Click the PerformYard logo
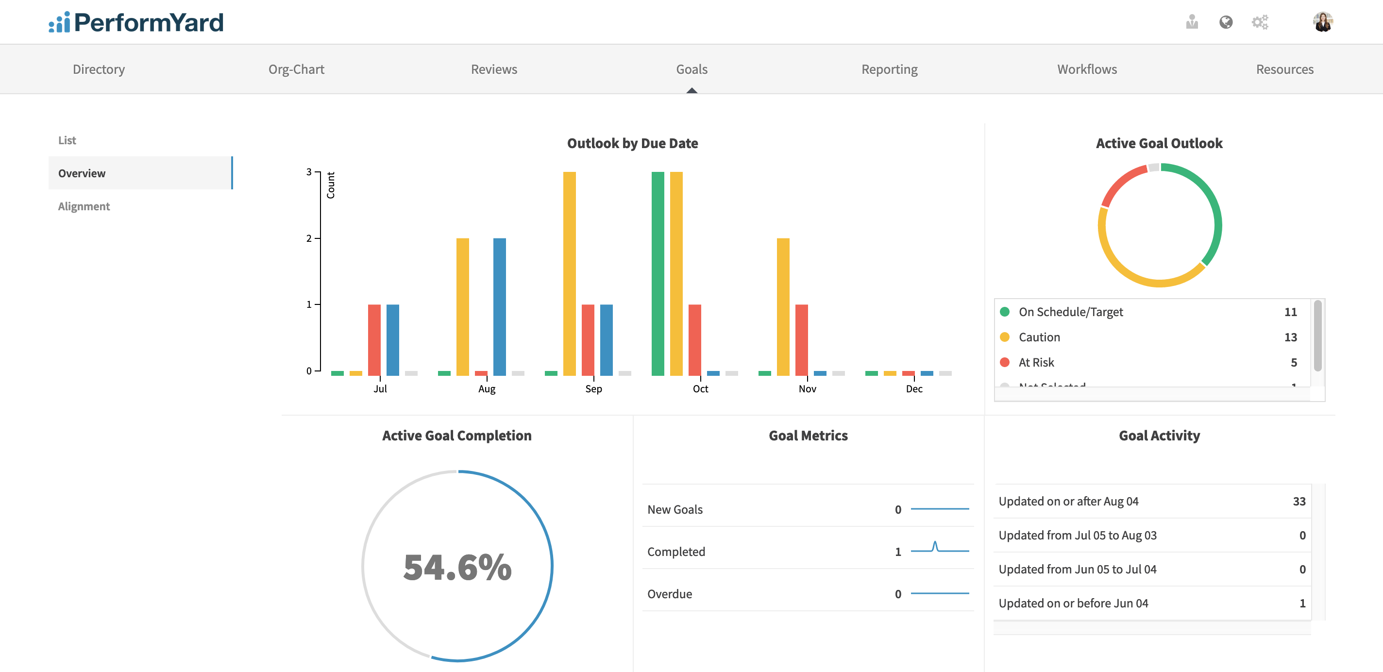 [136, 22]
